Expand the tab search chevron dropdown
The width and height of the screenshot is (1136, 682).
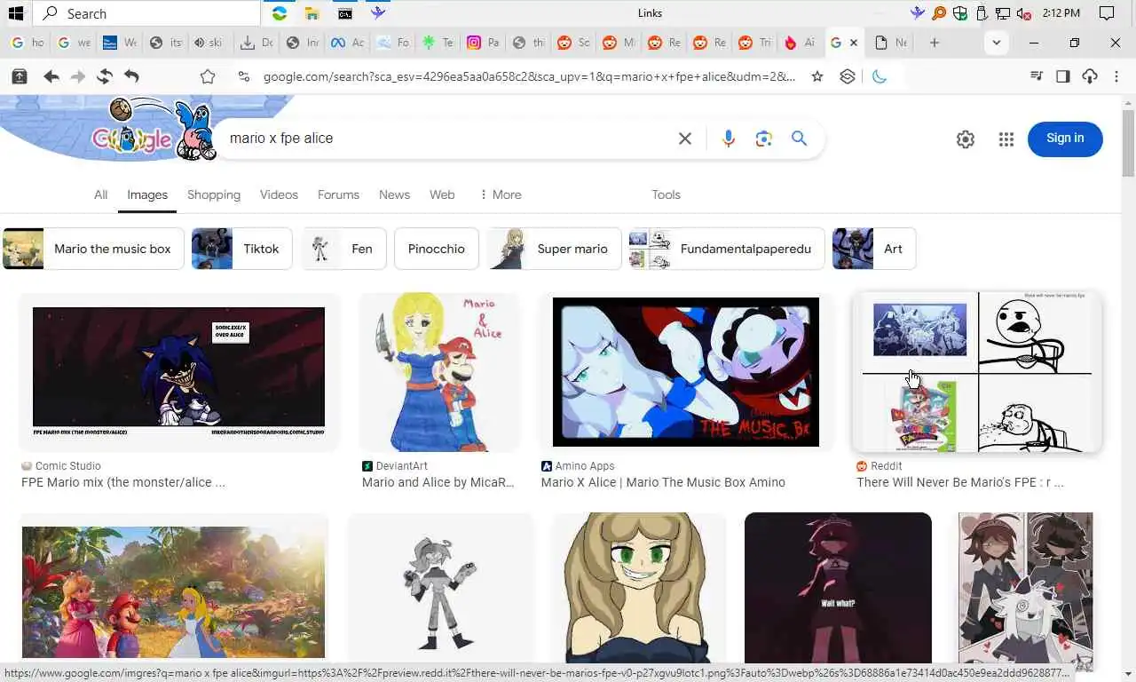click(x=996, y=43)
